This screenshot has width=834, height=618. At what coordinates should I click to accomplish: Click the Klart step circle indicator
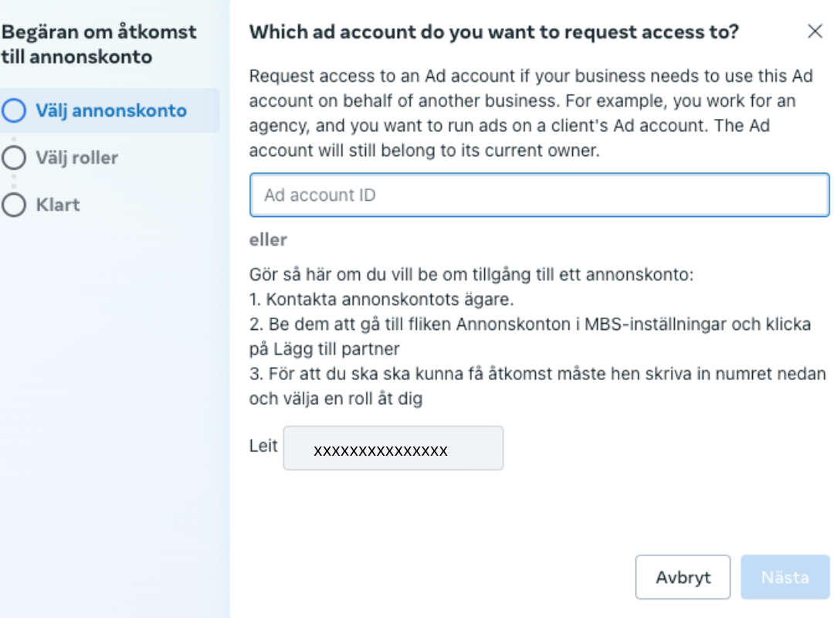[x=14, y=205]
